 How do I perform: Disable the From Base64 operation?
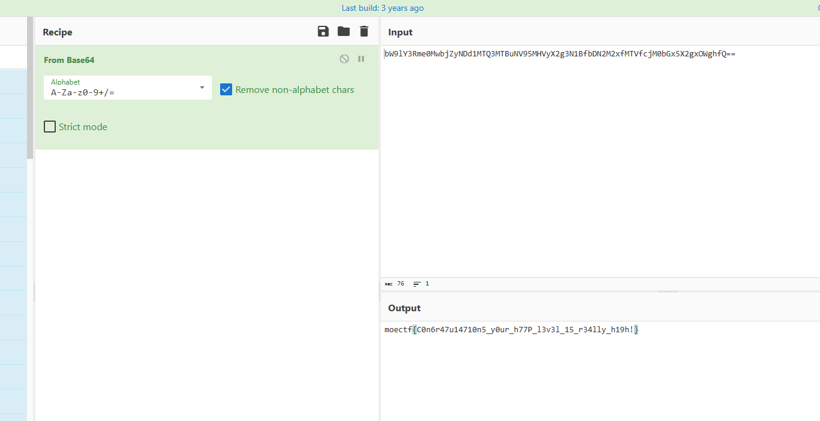tap(344, 59)
